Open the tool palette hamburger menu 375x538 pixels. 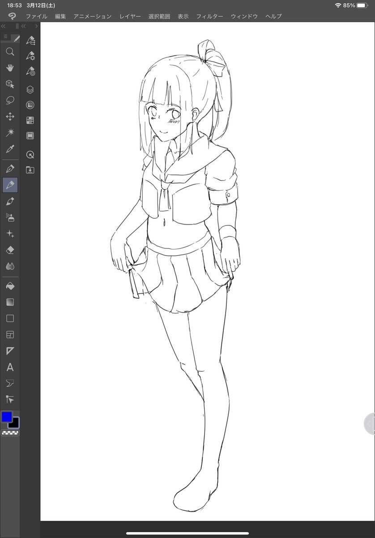pos(5,36)
